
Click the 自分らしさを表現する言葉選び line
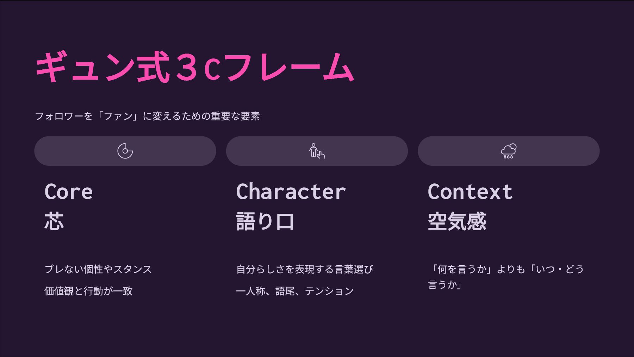[x=305, y=269]
